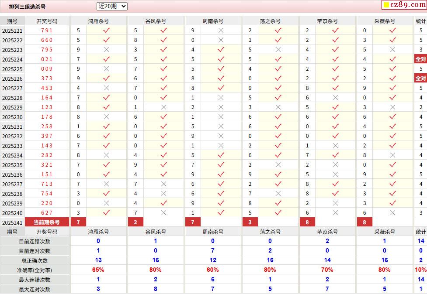
Task: Click the current 荡之杀号 red number 3
Action: (250, 222)
